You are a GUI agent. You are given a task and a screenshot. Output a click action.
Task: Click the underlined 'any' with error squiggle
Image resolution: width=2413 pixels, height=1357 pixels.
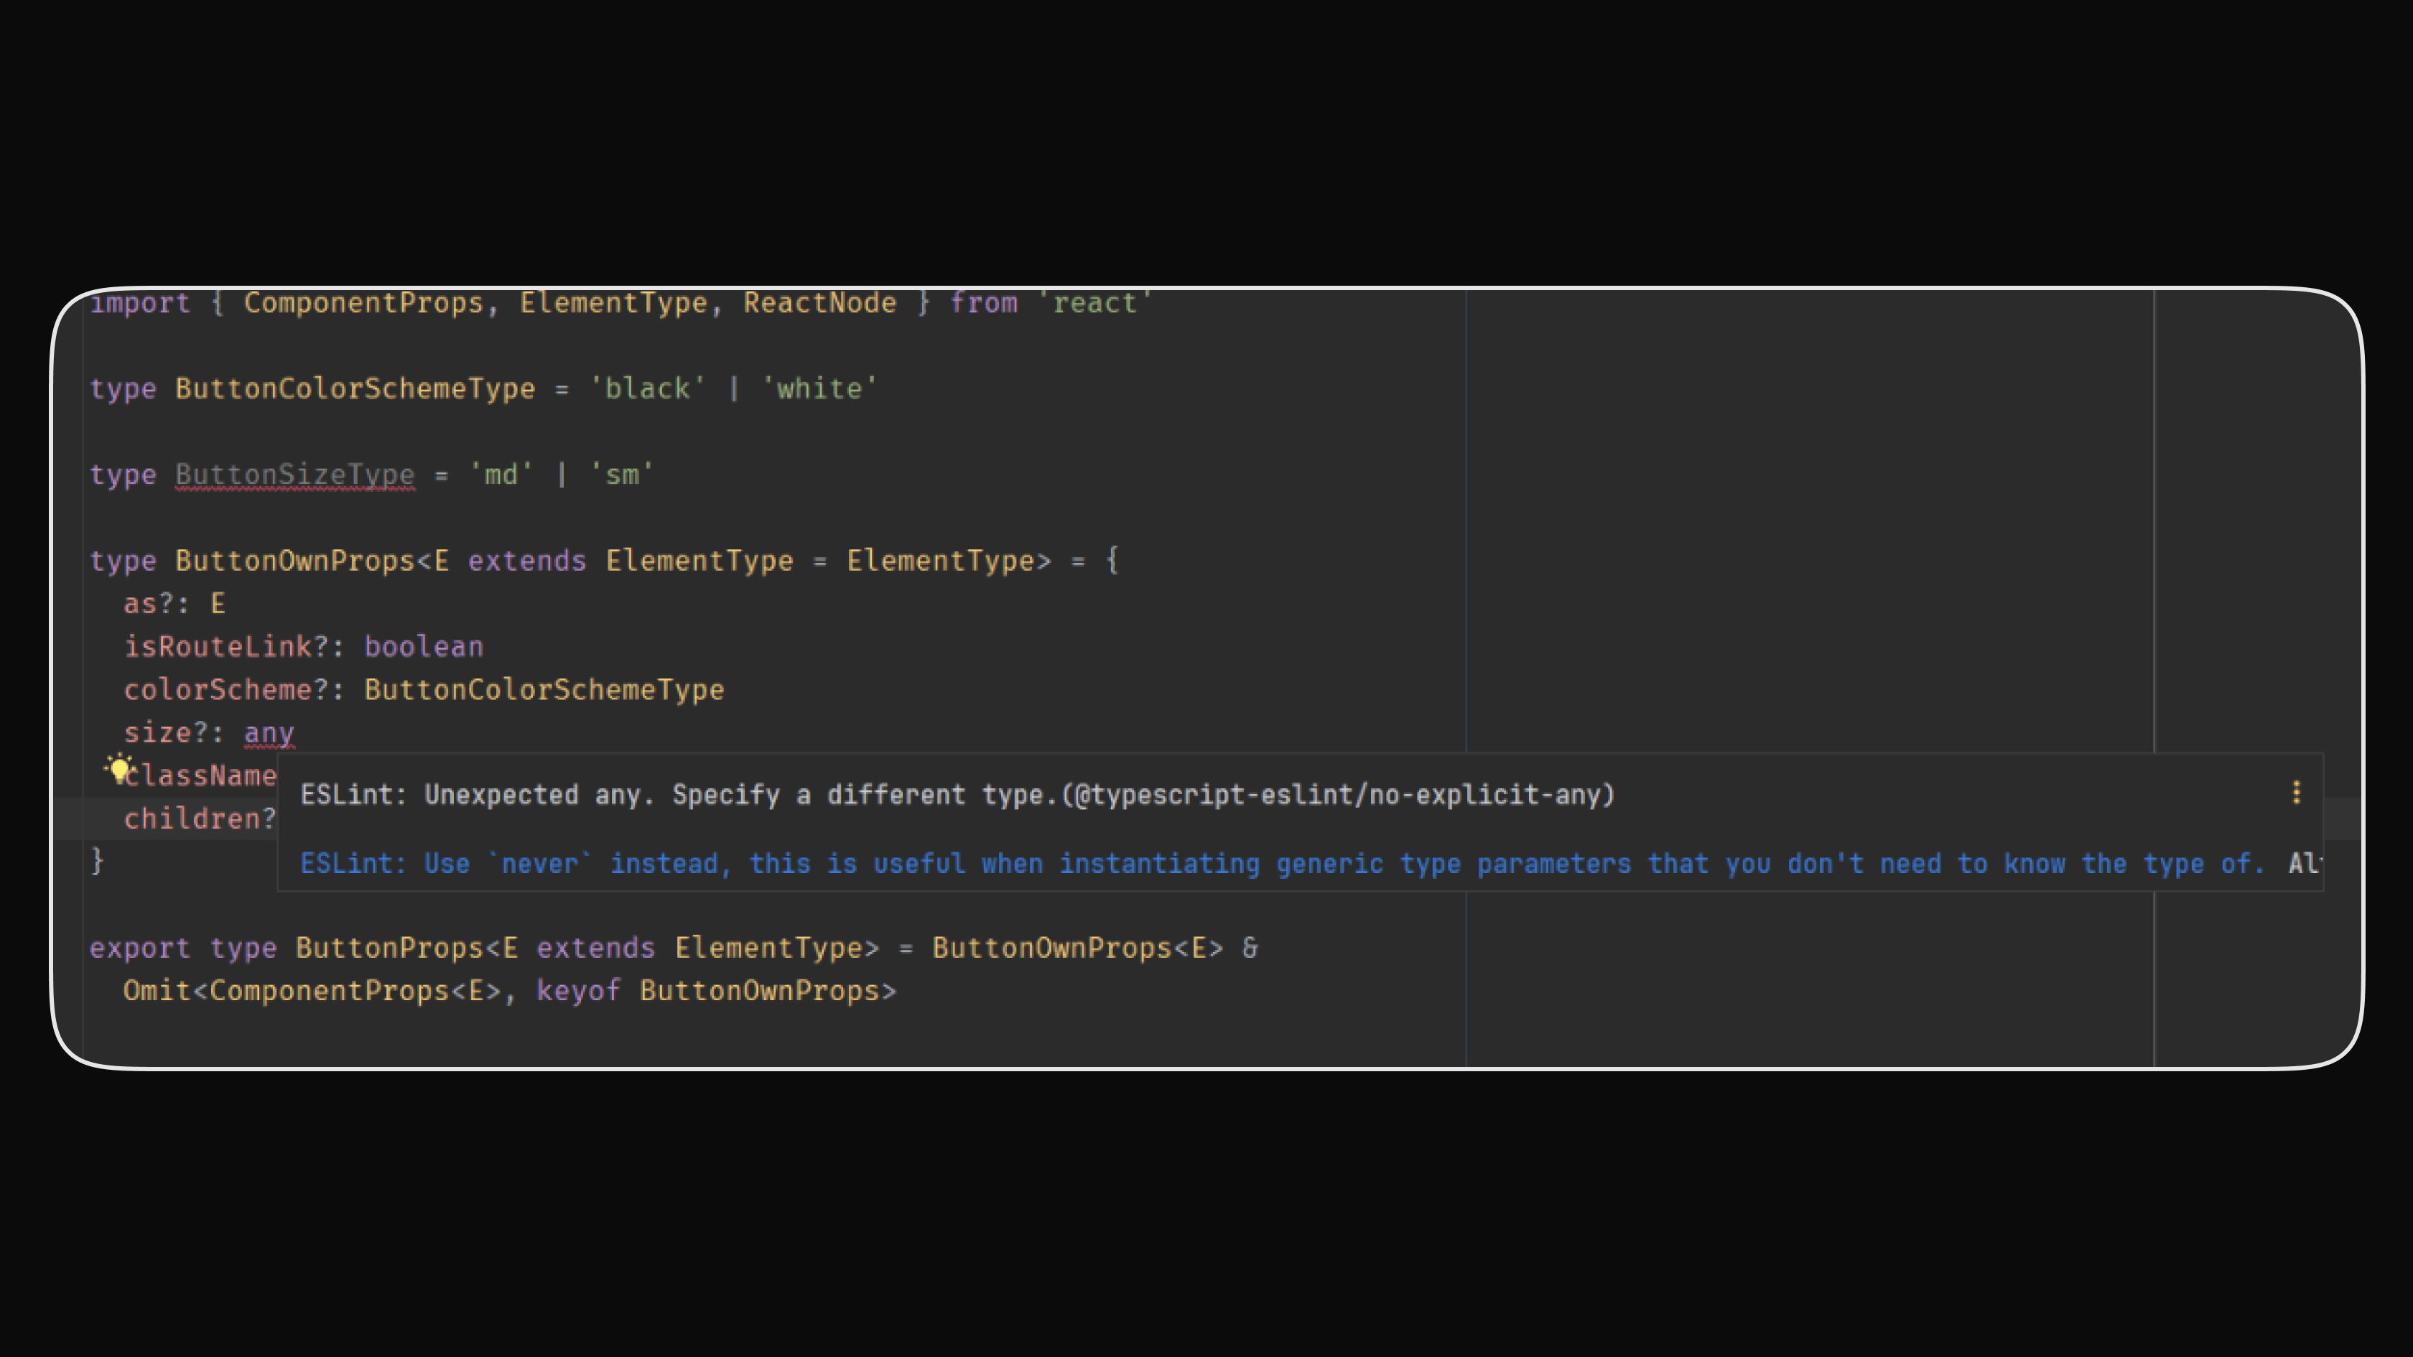pos(269,732)
